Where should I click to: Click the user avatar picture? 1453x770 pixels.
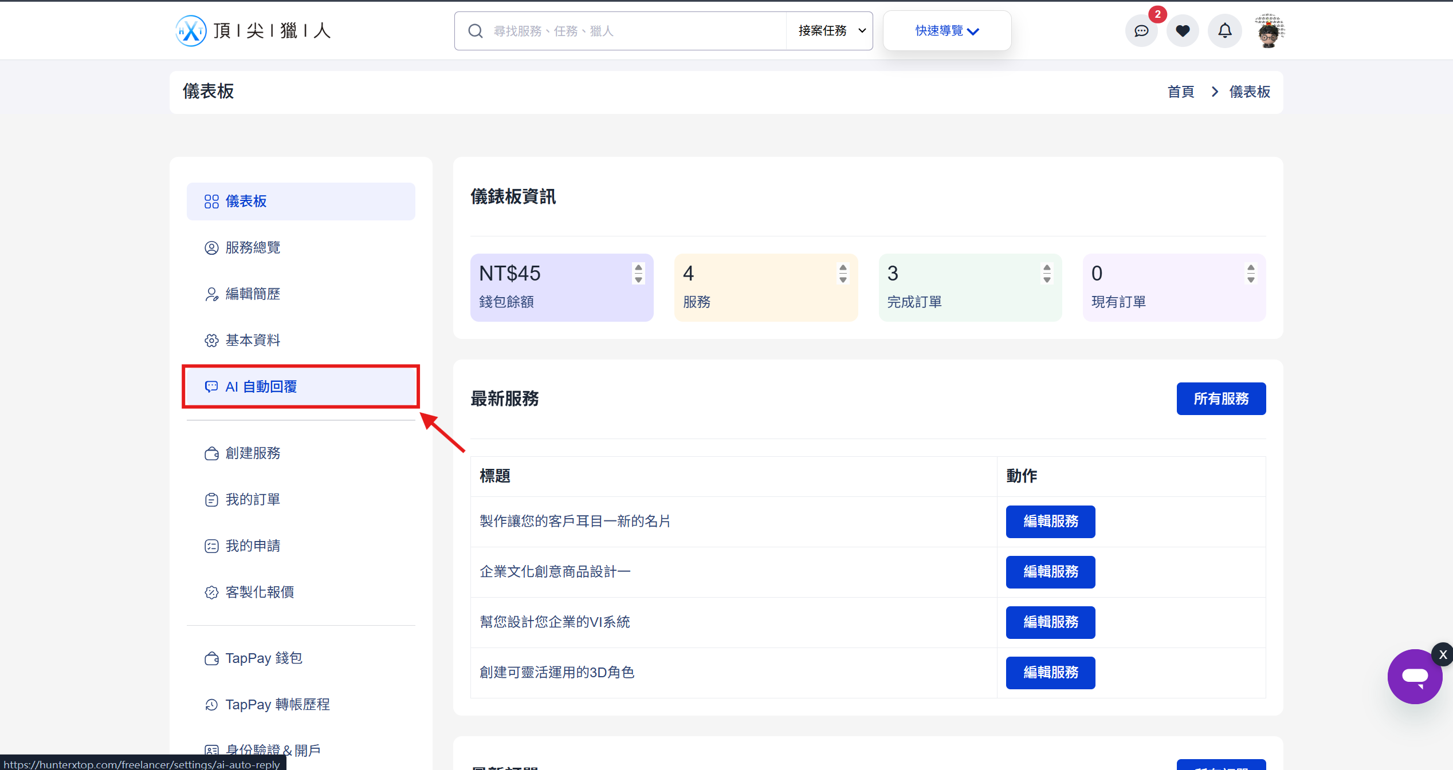coord(1269,31)
